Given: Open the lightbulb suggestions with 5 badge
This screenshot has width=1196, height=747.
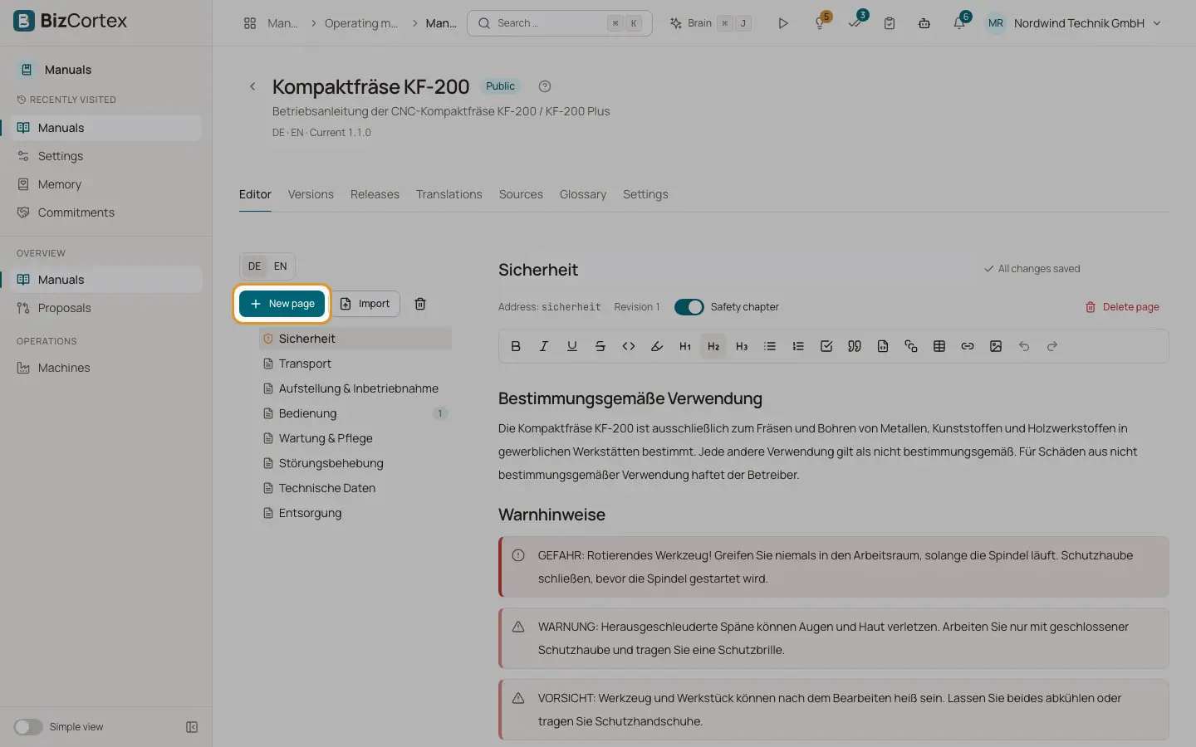Looking at the screenshot, I should [x=820, y=23].
